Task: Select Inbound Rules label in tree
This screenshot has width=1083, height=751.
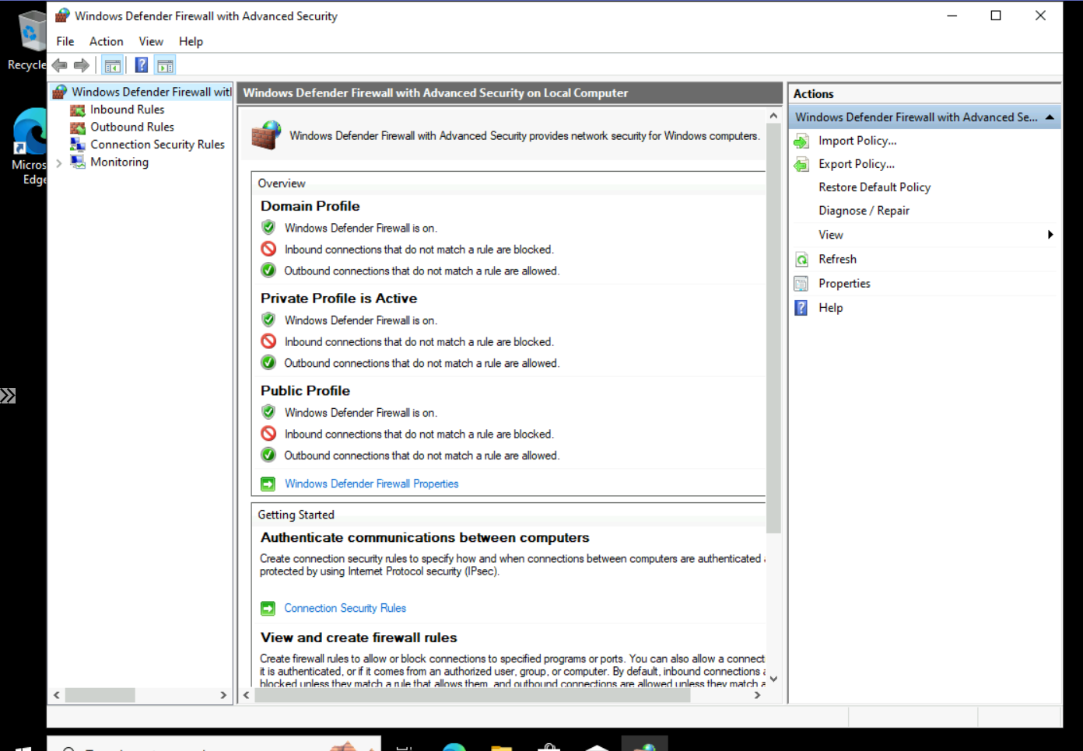Action: [x=127, y=110]
